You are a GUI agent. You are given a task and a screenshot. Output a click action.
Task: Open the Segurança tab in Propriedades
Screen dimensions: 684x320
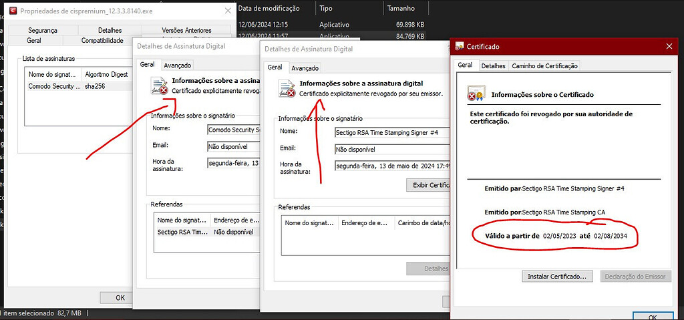pyautogui.click(x=43, y=30)
